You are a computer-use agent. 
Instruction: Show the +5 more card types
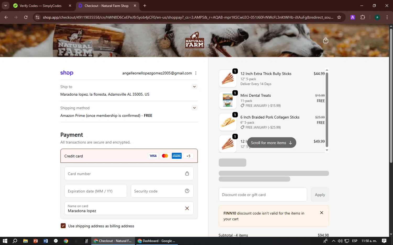coord(188,156)
